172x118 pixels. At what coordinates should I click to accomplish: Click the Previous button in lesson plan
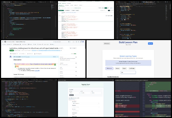click(x=107, y=43)
